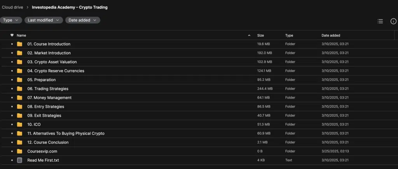Toggle the dot beside 01. Course Introduction

[x=12, y=44]
